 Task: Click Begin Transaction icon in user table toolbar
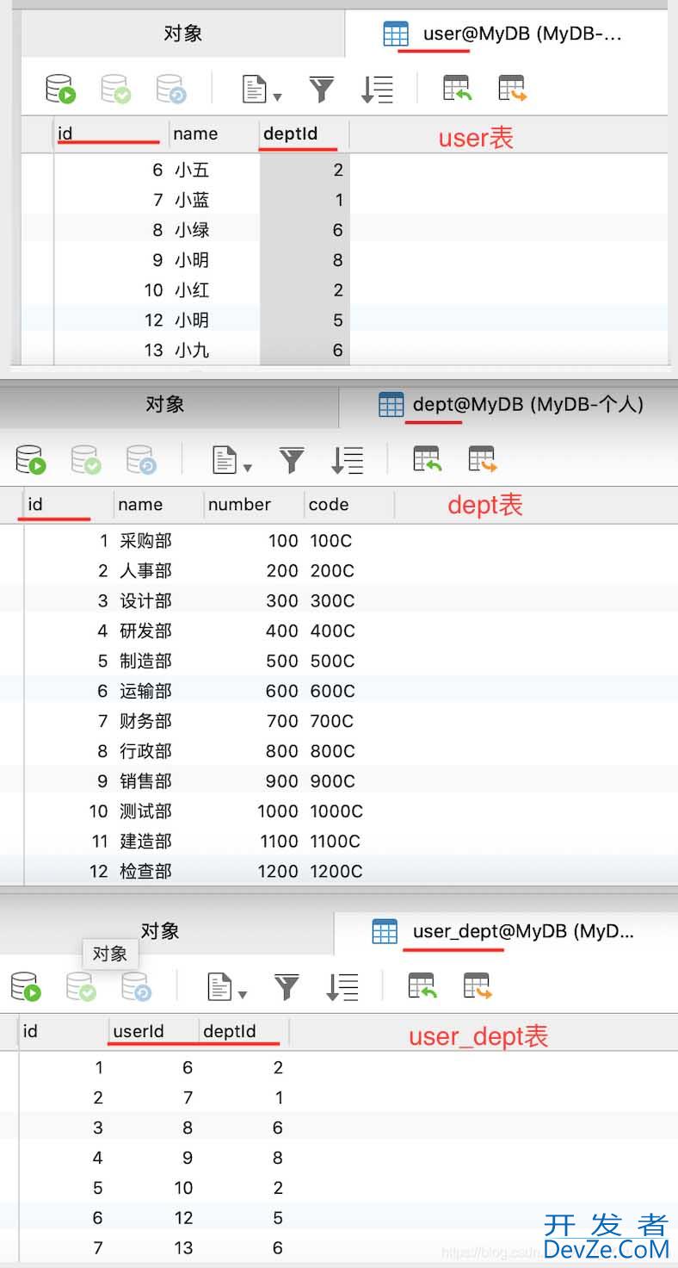click(60, 89)
